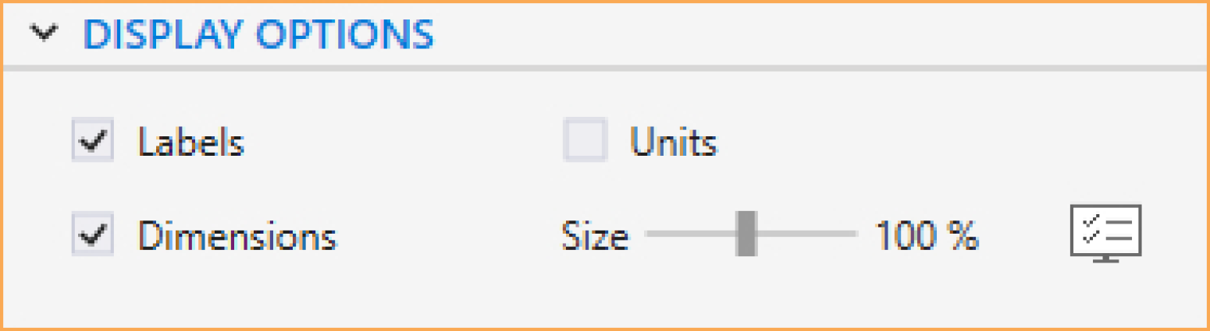The image size is (1210, 331).
Task: Click the divider line below Display Options header
Action: click(605, 68)
